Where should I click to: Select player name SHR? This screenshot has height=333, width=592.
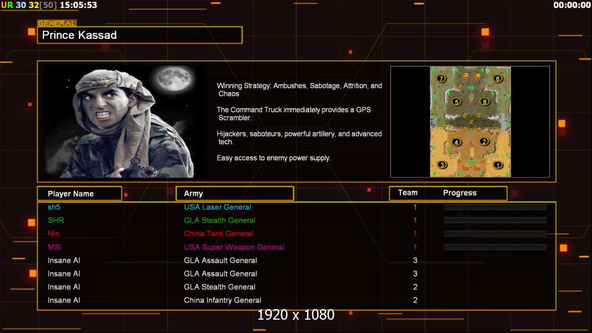(x=56, y=220)
